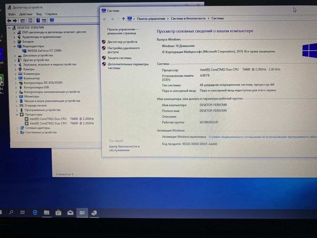Screen dimensions: 317x238
Task: Open File Explorer from the taskbar
Action: click(x=47, y=213)
